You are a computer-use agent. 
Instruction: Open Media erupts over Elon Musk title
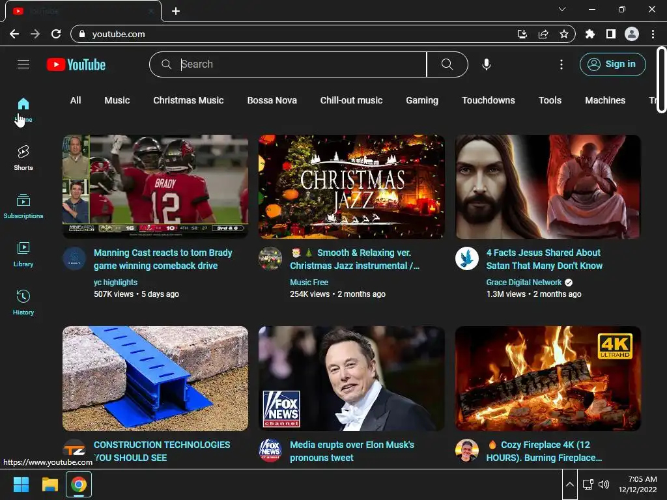352,451
